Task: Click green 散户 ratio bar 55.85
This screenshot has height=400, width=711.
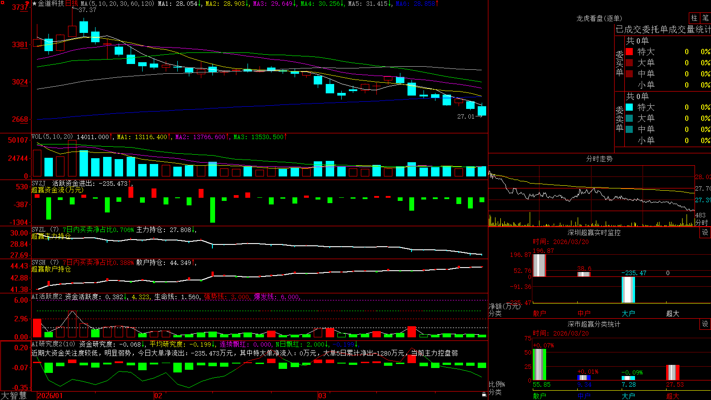Action: click(539, 364)
